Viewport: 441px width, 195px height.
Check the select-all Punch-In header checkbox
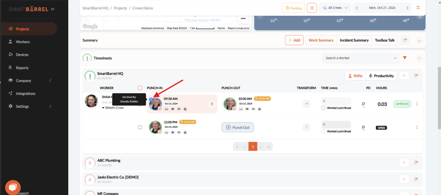(140, 88)
